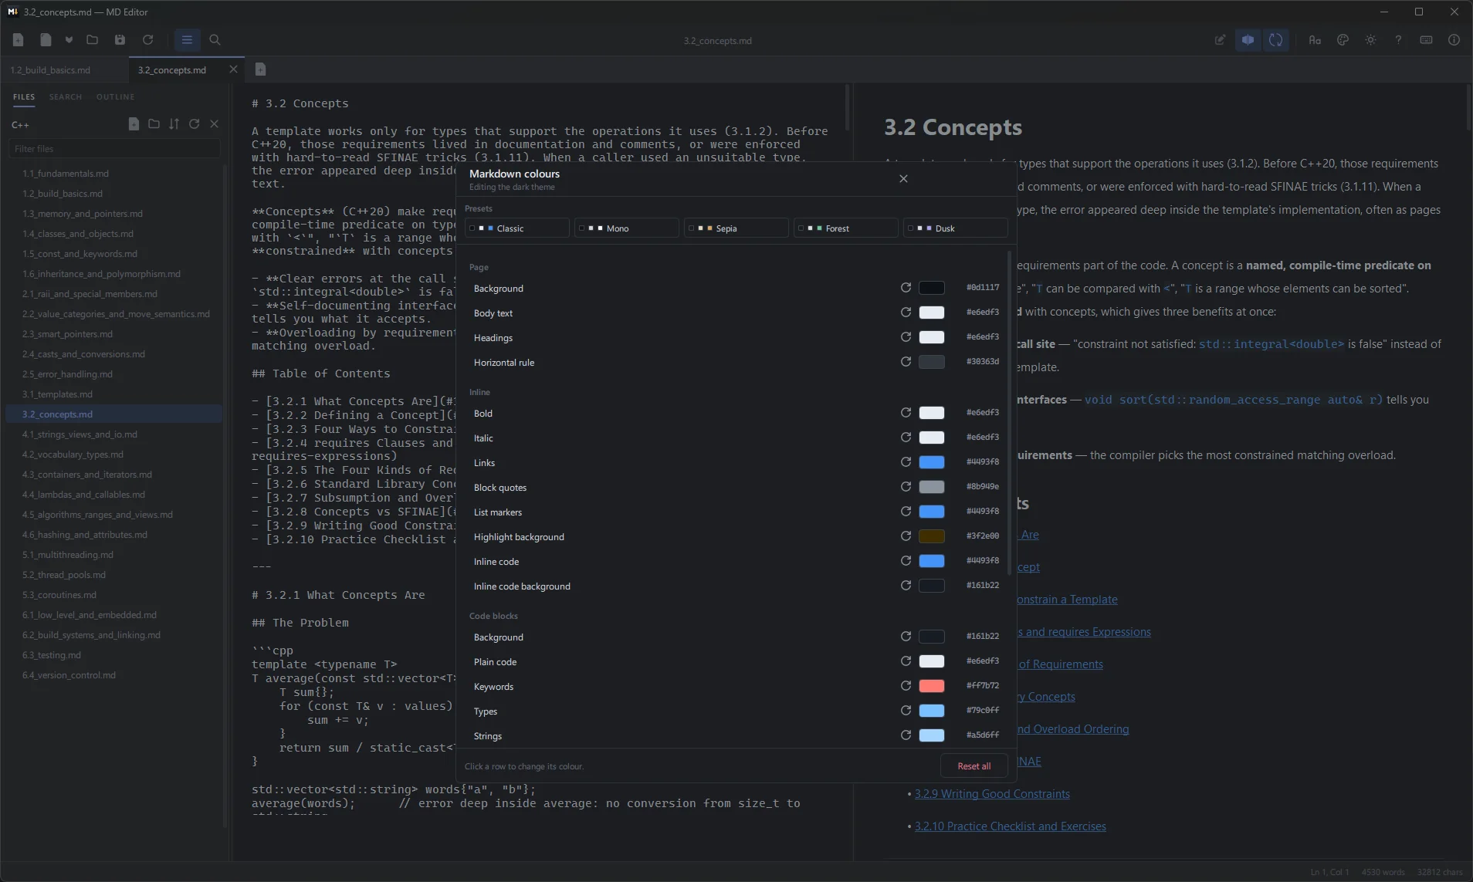Apply the Dusk colour preset
The width and height of the screenshot is (1473, 882).
[956, 228]
